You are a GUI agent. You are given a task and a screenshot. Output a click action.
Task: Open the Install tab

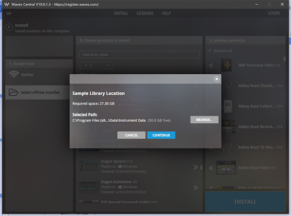click(121, 14)
